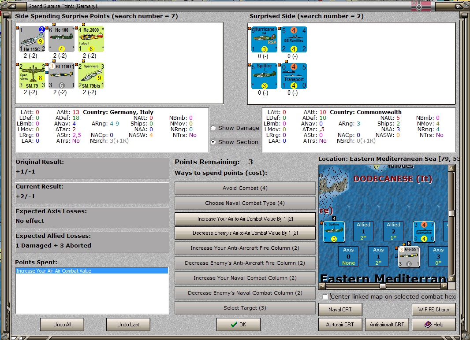
Task: Click map vertical scrollbar down arrow
Action: (x=452, y=279)
